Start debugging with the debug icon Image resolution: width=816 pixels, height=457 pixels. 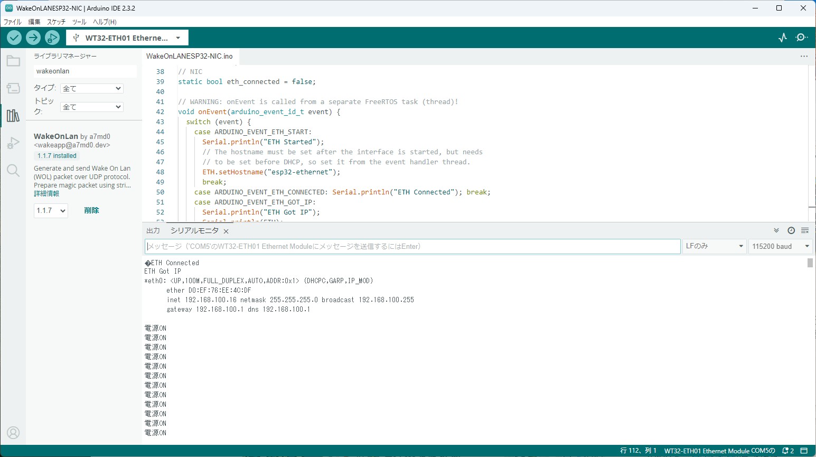pyautogui.click(x=52, y=38)
